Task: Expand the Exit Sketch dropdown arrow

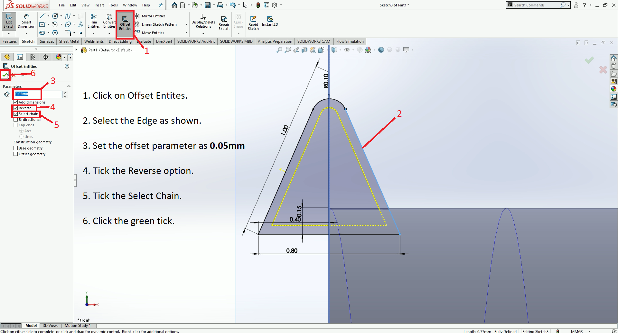Action: tap(9, 33)
